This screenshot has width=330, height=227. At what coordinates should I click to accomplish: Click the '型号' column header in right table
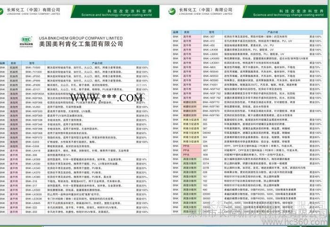pos(212,32)
